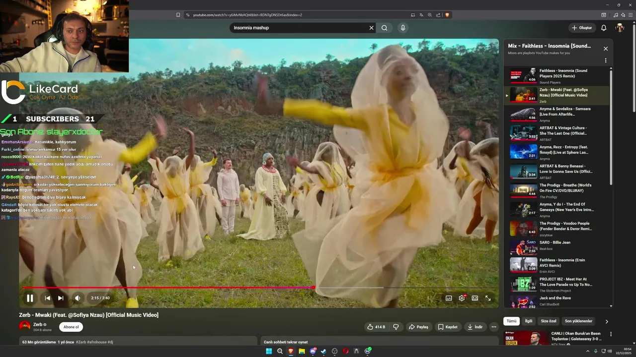
Task: Open Steam from the taskbar
Action: tap(323, 351)
